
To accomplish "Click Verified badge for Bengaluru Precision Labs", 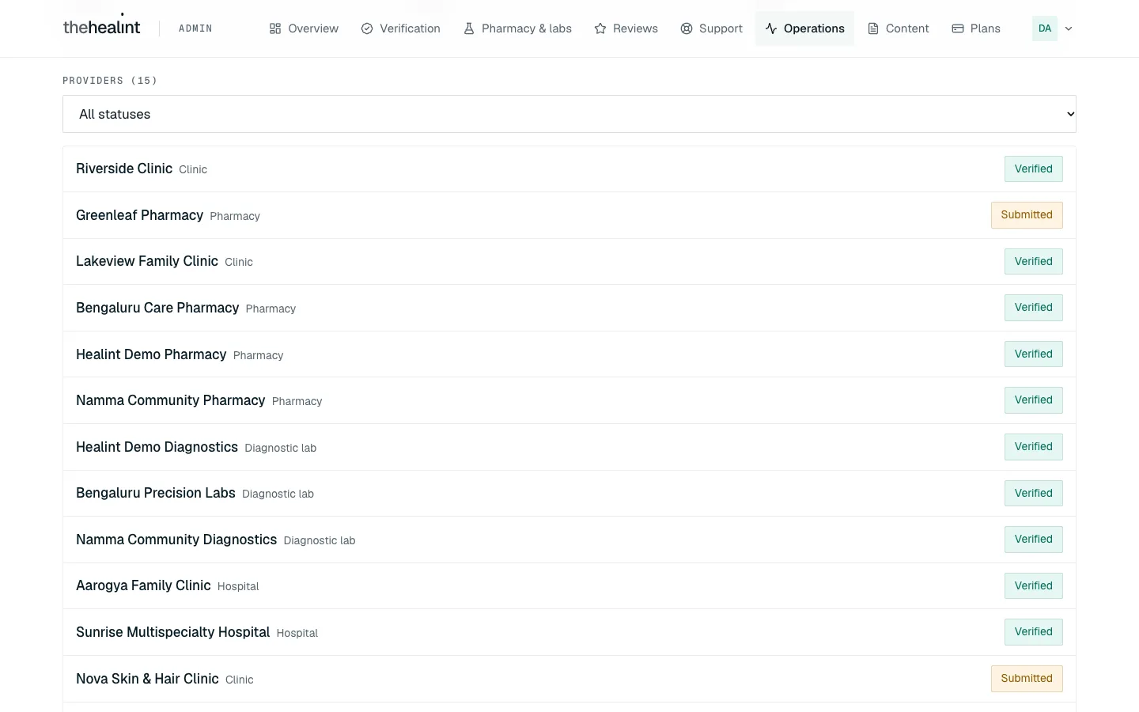I will coord(1034,494).
